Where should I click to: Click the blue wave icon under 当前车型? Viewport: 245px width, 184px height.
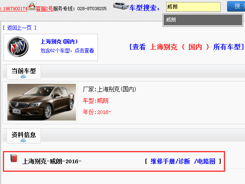pos(23,77)
